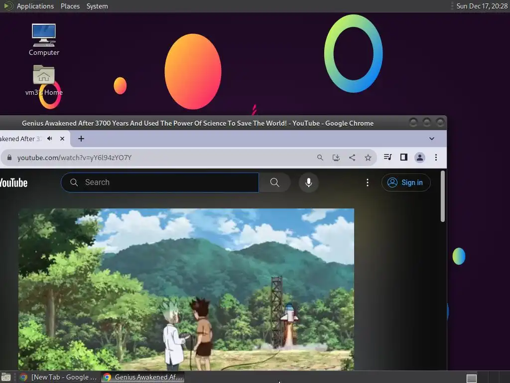
Task: Click the show desktop icon in bottom panel
Action: pos(6,378)
